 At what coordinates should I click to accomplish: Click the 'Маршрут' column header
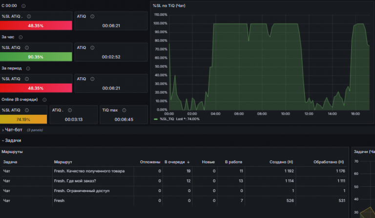pos(62,162)
